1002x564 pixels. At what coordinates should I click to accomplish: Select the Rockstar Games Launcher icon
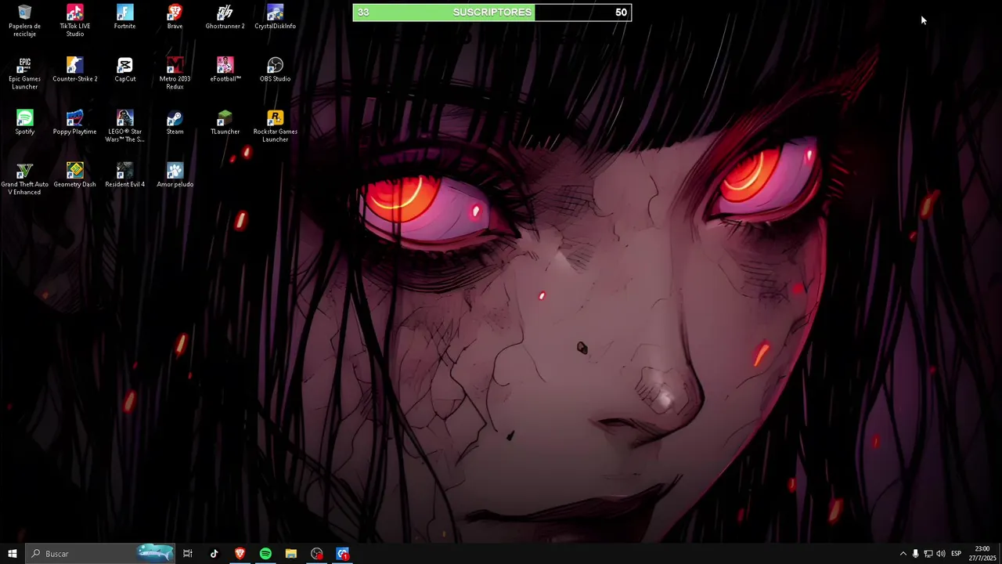[275, 125]
